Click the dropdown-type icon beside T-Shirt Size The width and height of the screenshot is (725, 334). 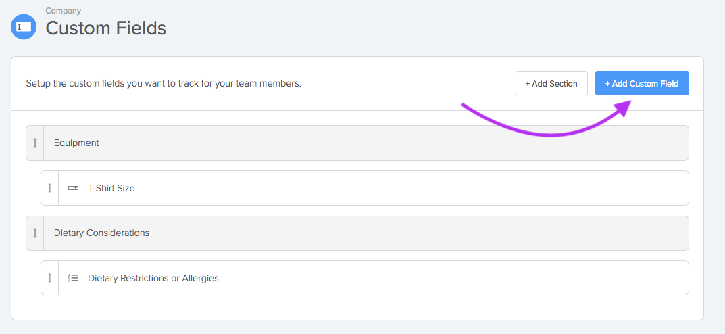click(x=73, y=188)
